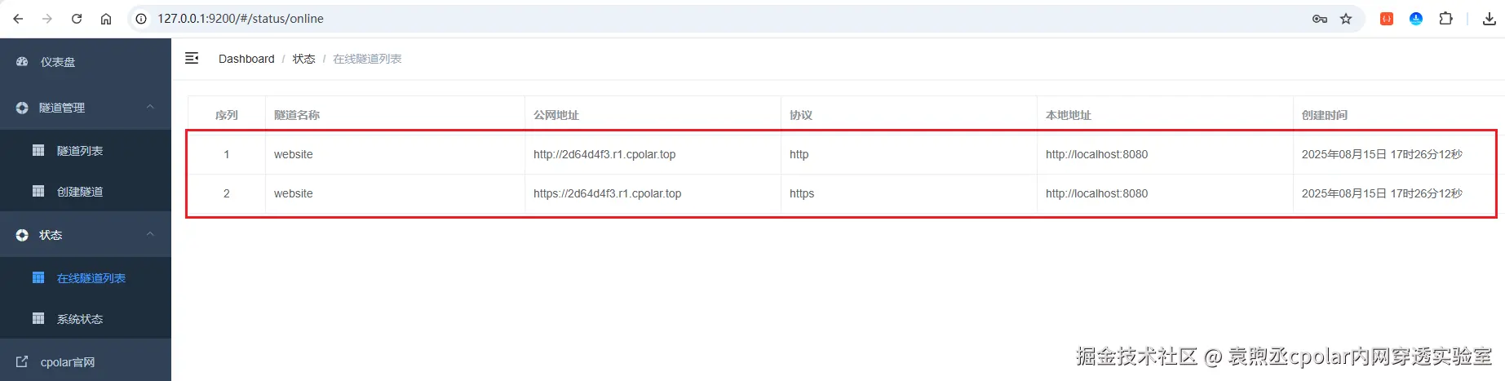Bookmark this page with the star icon
The image size is (1505, 381).
tap(1346, 19)
